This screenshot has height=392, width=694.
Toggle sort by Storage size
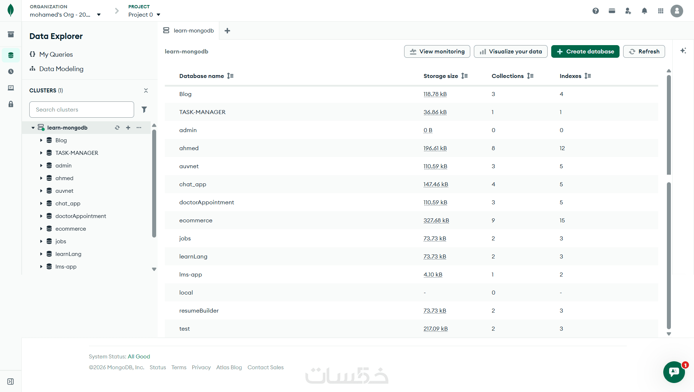coord(464,76)
